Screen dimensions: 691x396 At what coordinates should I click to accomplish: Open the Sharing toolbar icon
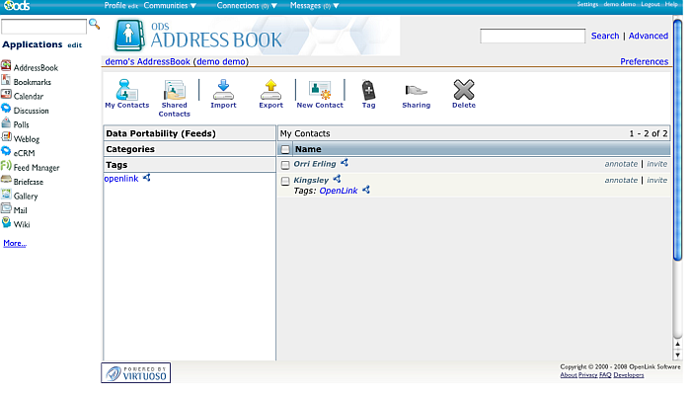tap(416, 91)
